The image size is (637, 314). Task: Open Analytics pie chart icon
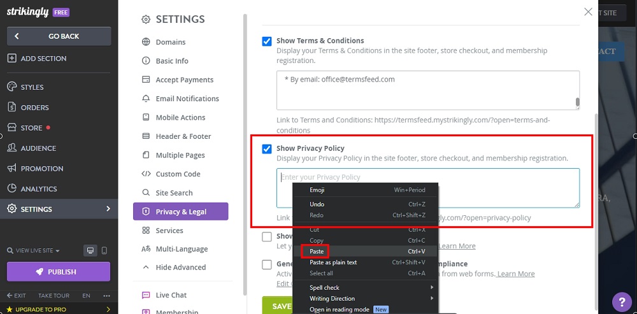[11, 189]
